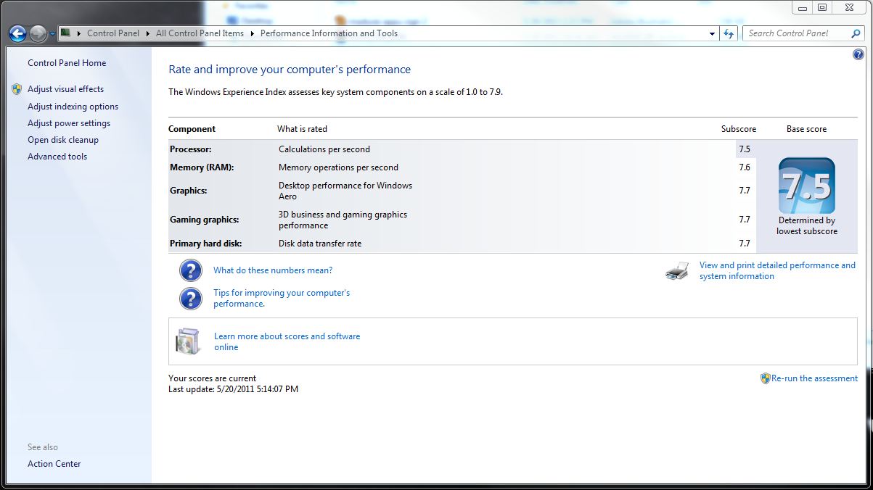Click 'Memory operations per second' description
Screen dimensions: 873x490
[x=339, y=167]
